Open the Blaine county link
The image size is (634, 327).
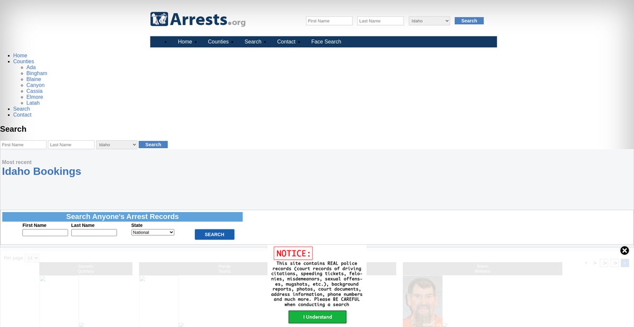[x=34, y=79]
